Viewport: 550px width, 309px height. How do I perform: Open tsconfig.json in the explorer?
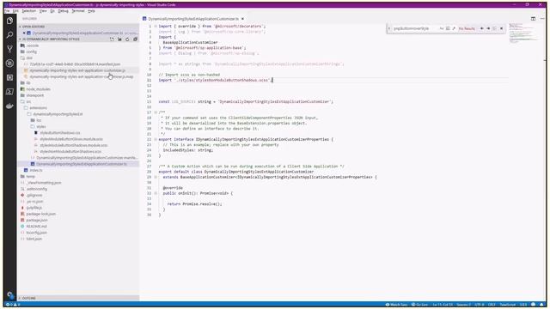tap(79, 233)
